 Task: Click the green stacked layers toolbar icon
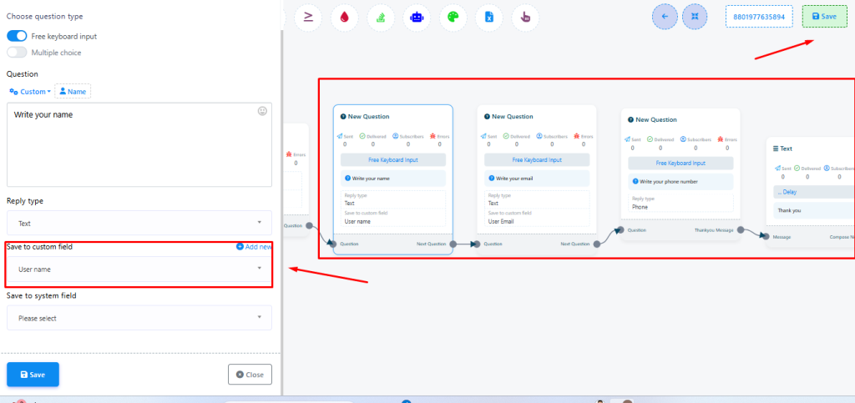[x=381, y=17]
